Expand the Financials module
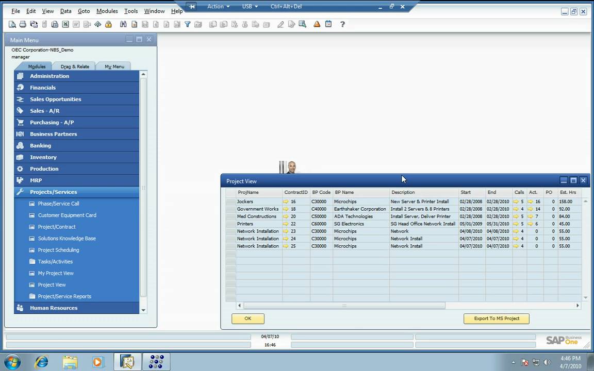This screenshot has width=594, height=371. click(76, 88)
